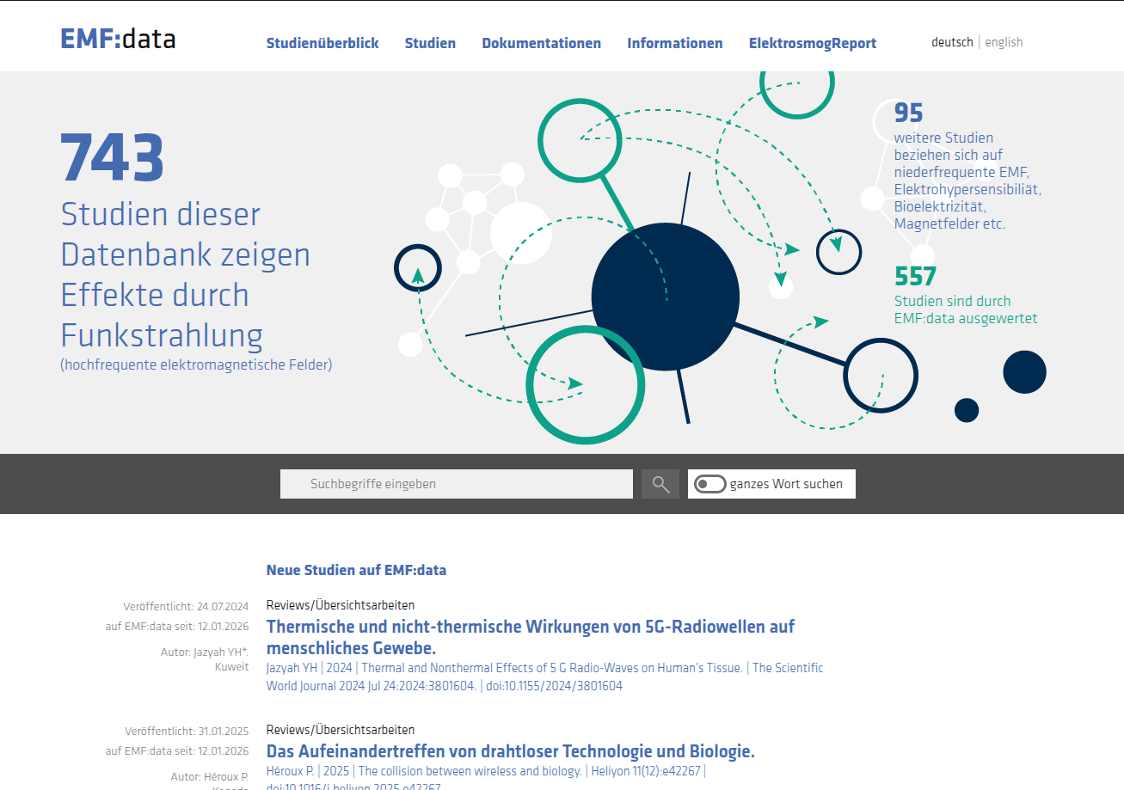This screenshot has width=1124, height=790.
Task: Click "Studien sind durch EMF:data ausgewertet" text
Action: click(x=966, y=309)
